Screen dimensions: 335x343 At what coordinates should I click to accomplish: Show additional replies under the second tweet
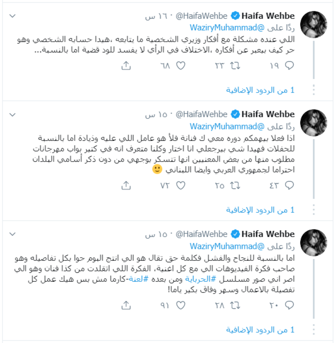(260, 210)
